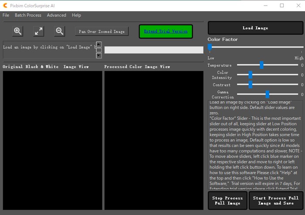Open the File menu

coord(6,15)
